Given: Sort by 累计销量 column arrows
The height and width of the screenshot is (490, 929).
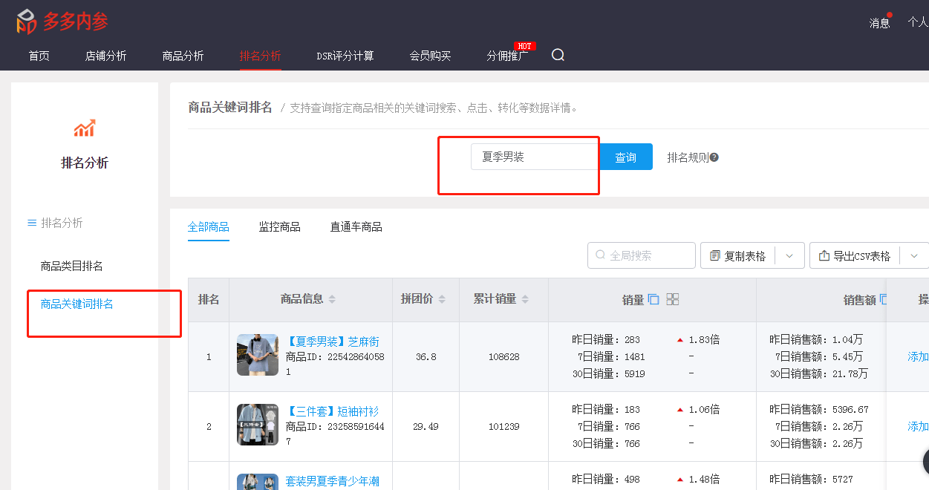Looking at the screenshot, I should tap(525, 299).
